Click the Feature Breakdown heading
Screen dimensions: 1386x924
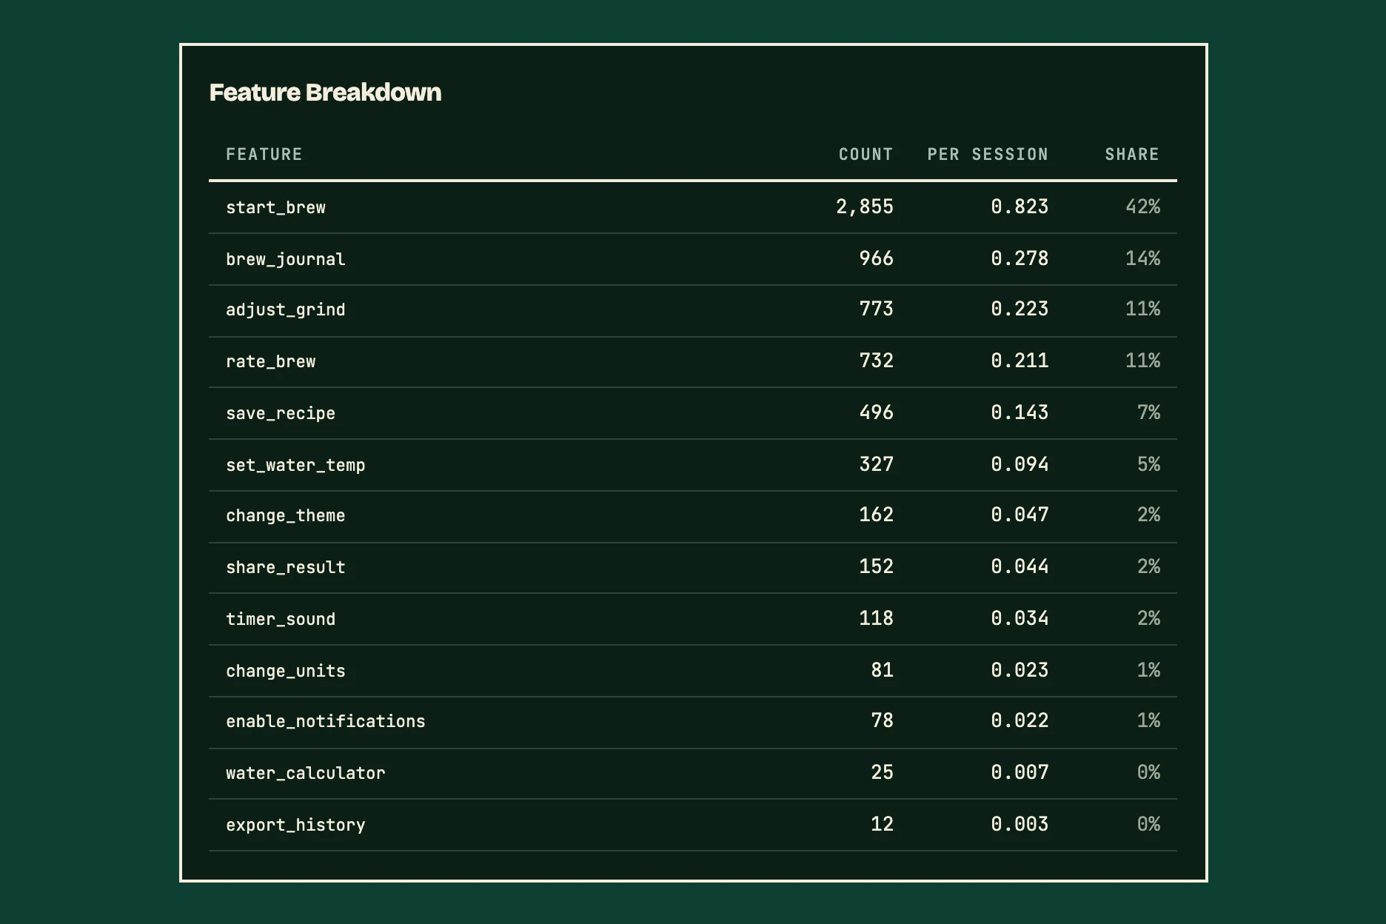point(325,92)
